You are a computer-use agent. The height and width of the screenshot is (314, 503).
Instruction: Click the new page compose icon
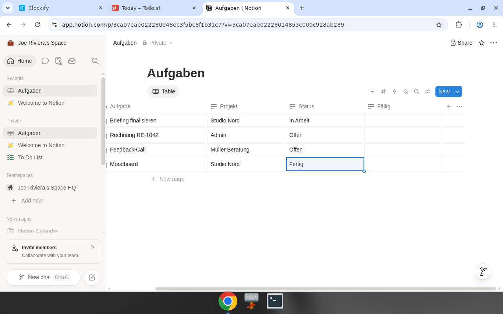coord(92,277)
